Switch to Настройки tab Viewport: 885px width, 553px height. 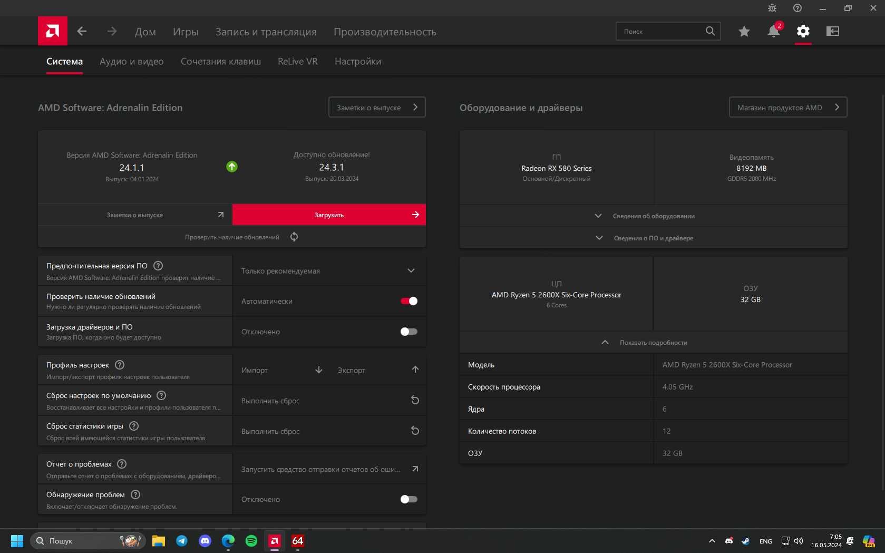pos(358,61)
